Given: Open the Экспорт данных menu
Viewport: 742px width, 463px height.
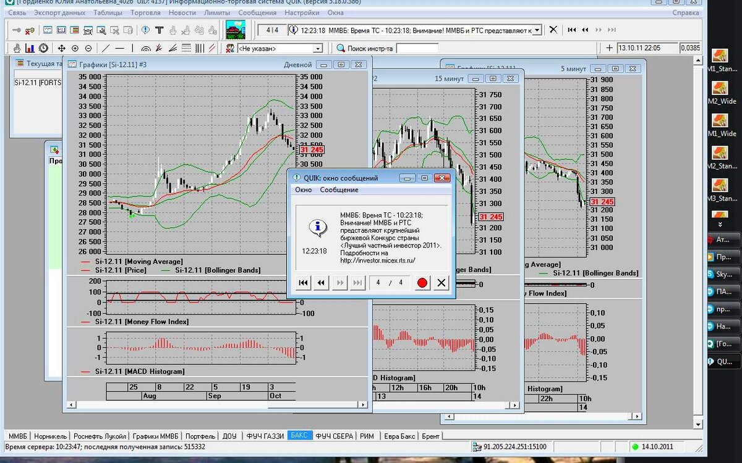Looking at the screenshot, I should pyautogui.click(x=60, y=12).
